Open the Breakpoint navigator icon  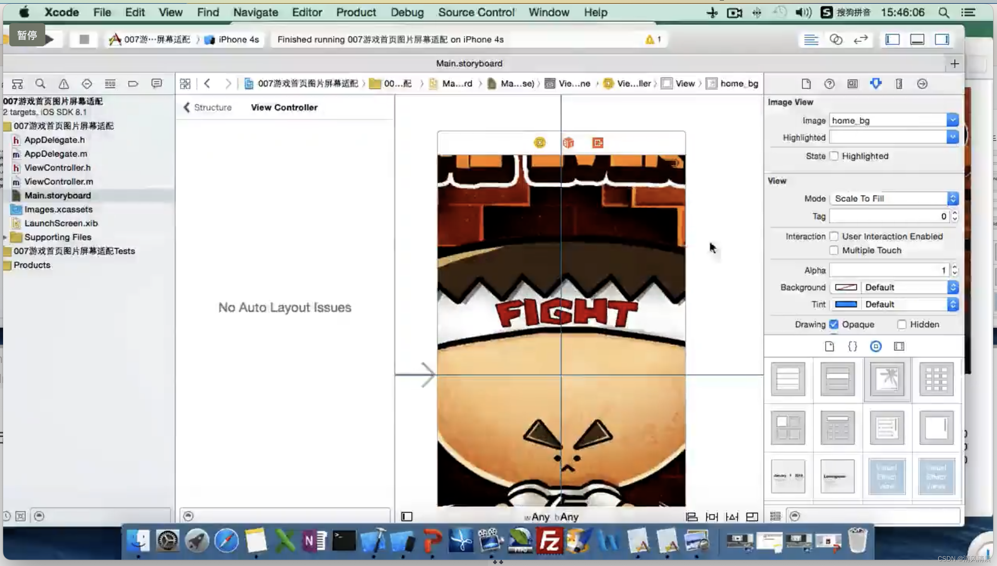click(133, 83)
